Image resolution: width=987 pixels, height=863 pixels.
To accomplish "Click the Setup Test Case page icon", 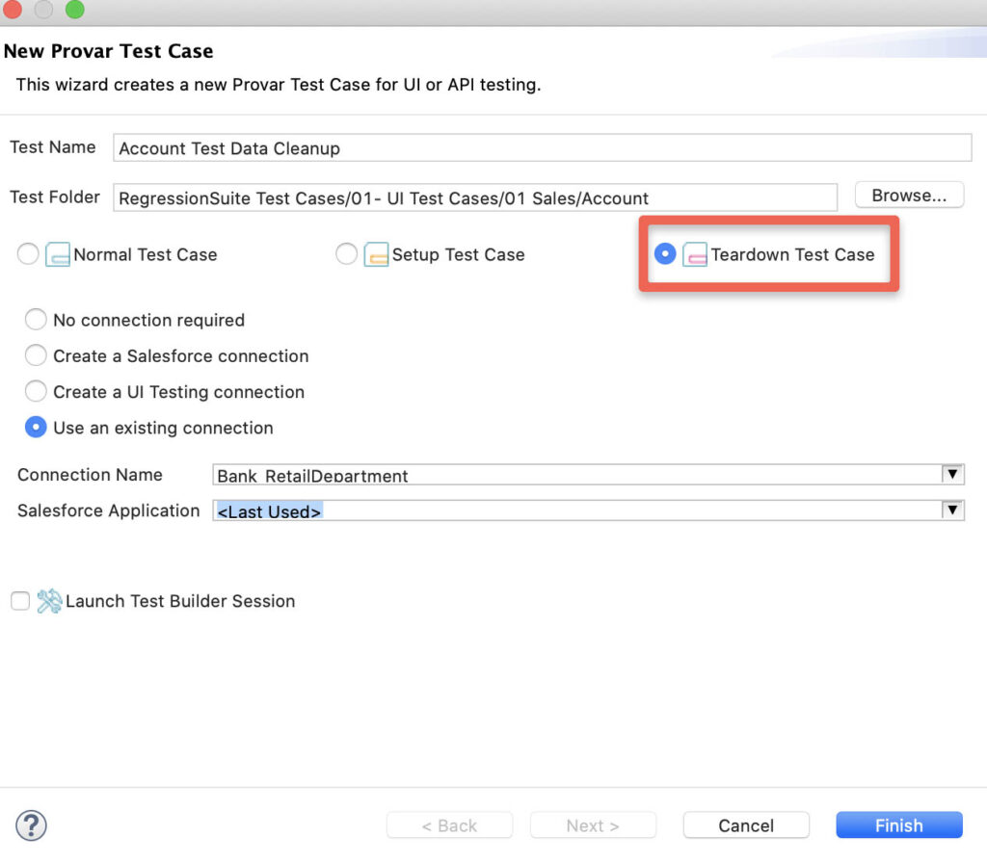I will point(376,254).
